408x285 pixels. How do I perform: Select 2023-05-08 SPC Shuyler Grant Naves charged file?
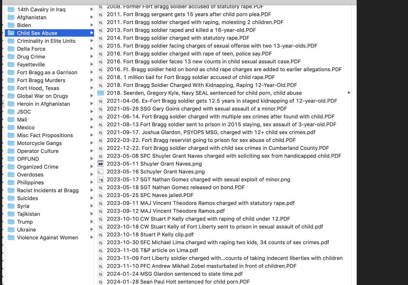pyautogui.click(x=224, y=156)
